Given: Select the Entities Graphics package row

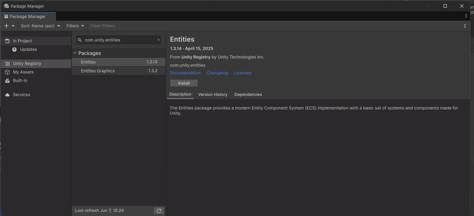Looking at the screenshot, I should [118, 71].
